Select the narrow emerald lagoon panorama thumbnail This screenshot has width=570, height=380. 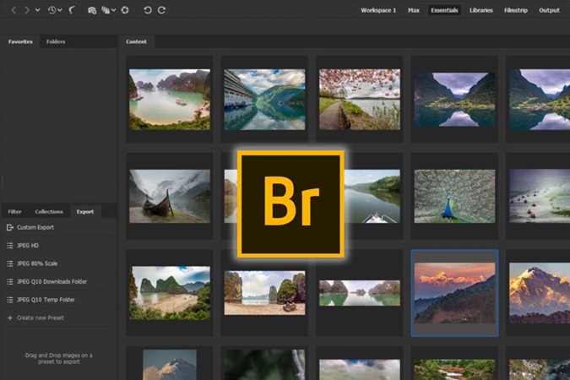pyautogui.click(x=360, y=293)
